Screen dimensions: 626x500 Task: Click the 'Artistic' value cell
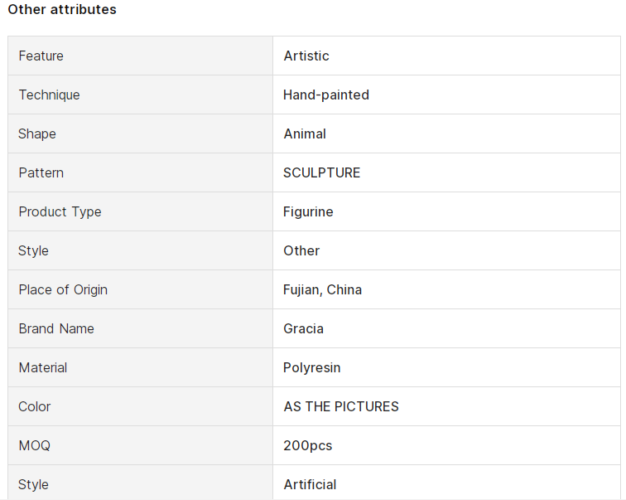click(x=446, y=56)
